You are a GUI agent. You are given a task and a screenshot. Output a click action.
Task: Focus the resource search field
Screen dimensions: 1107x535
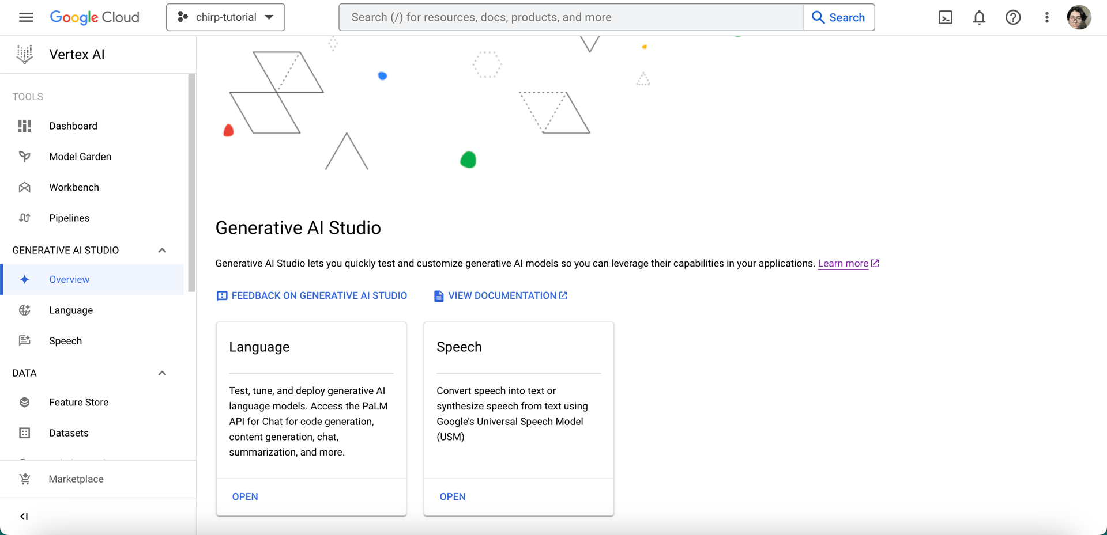point(571,17)
